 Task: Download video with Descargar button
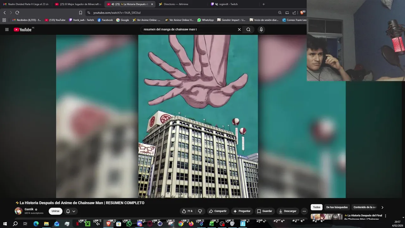pyautogui.click(x=288, y=211)
